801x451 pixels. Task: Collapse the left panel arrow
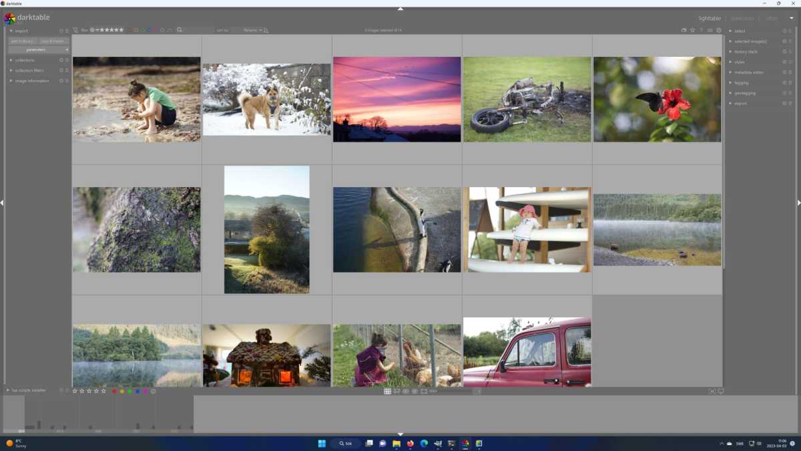pos(2,202)
